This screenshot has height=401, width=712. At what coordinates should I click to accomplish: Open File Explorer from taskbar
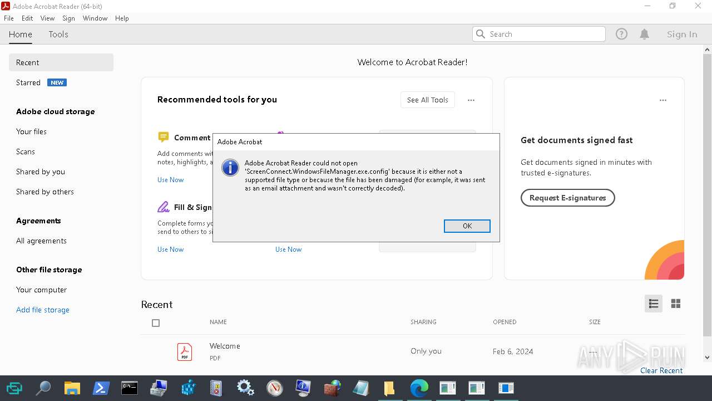click(72, 388)
